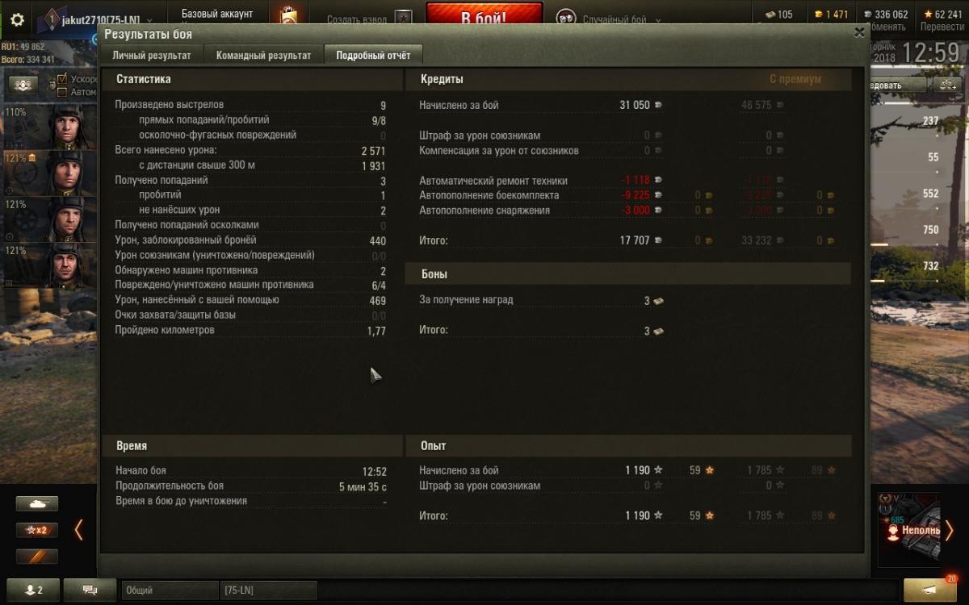
Task: Switch to 'Личный результат' tab
Action: [x=152, y=56]
